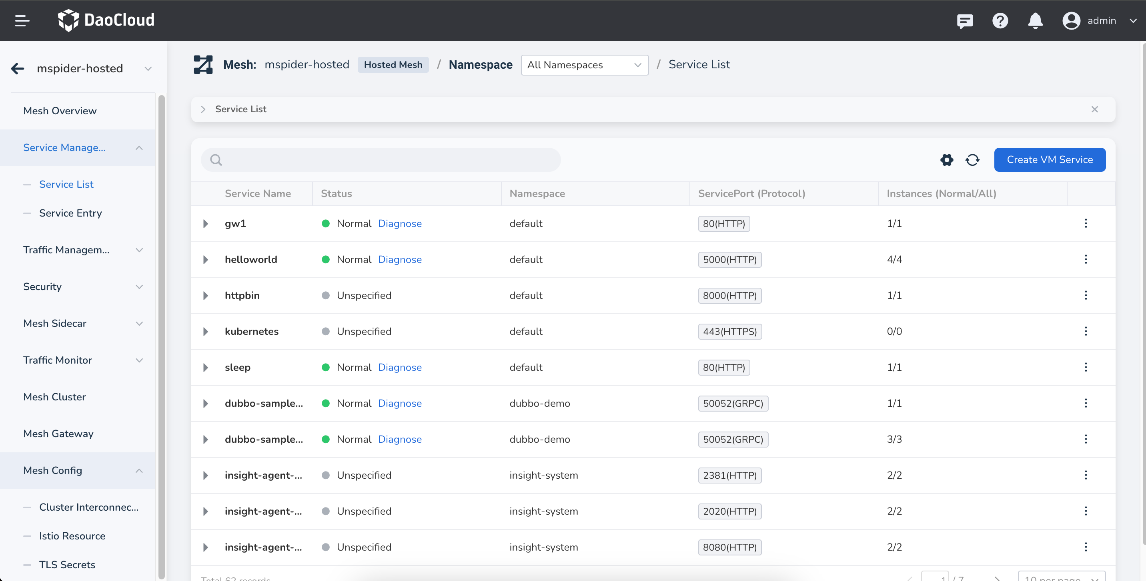
Task: Click Diagnose link for helloworld service
Action: (x=399, y=259)
